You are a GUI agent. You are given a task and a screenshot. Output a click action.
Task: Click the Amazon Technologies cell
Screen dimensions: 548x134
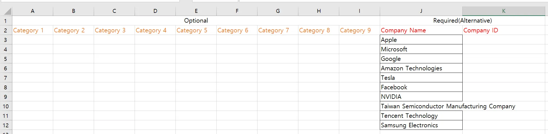click(x=421, y=68)
